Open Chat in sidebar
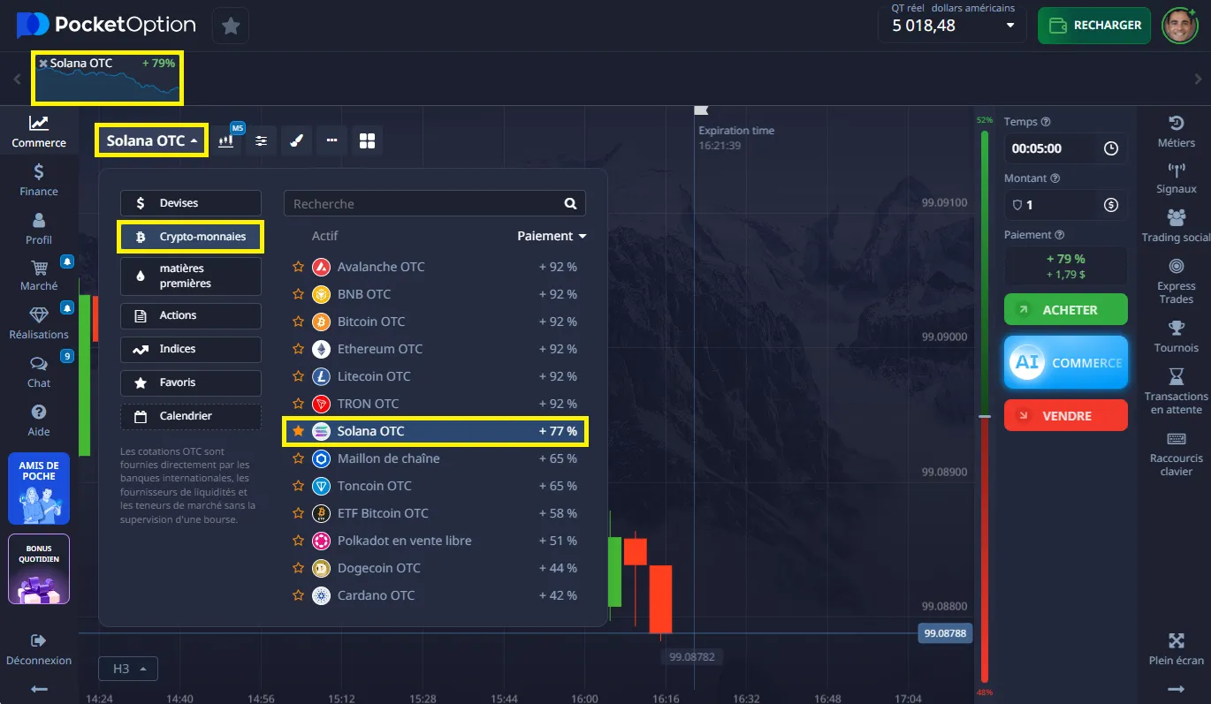The height and width of the screenshot is (704, 1211). [39, 372]
